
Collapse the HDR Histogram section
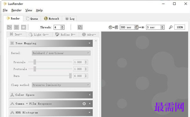coord(89,113)
